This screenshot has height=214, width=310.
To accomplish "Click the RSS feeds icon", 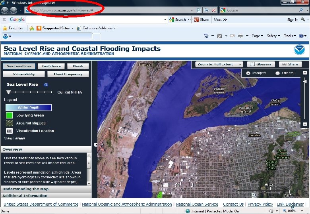I will (x=219, y=36).
